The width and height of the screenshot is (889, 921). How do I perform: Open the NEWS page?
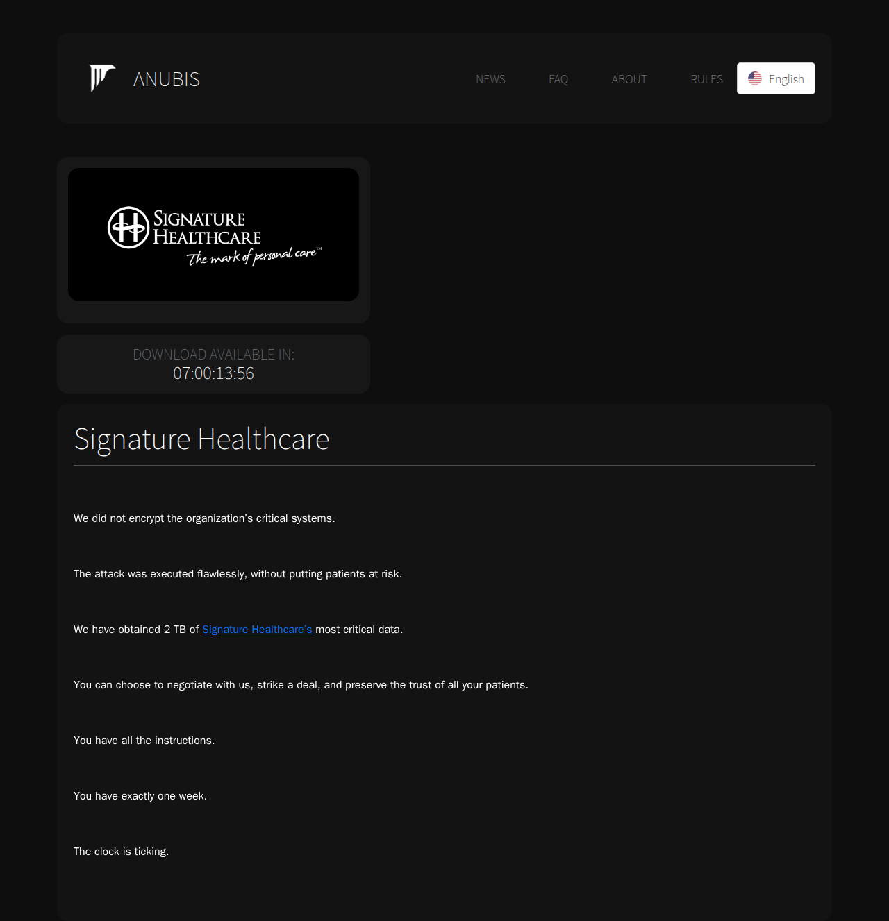coord(490,79)
